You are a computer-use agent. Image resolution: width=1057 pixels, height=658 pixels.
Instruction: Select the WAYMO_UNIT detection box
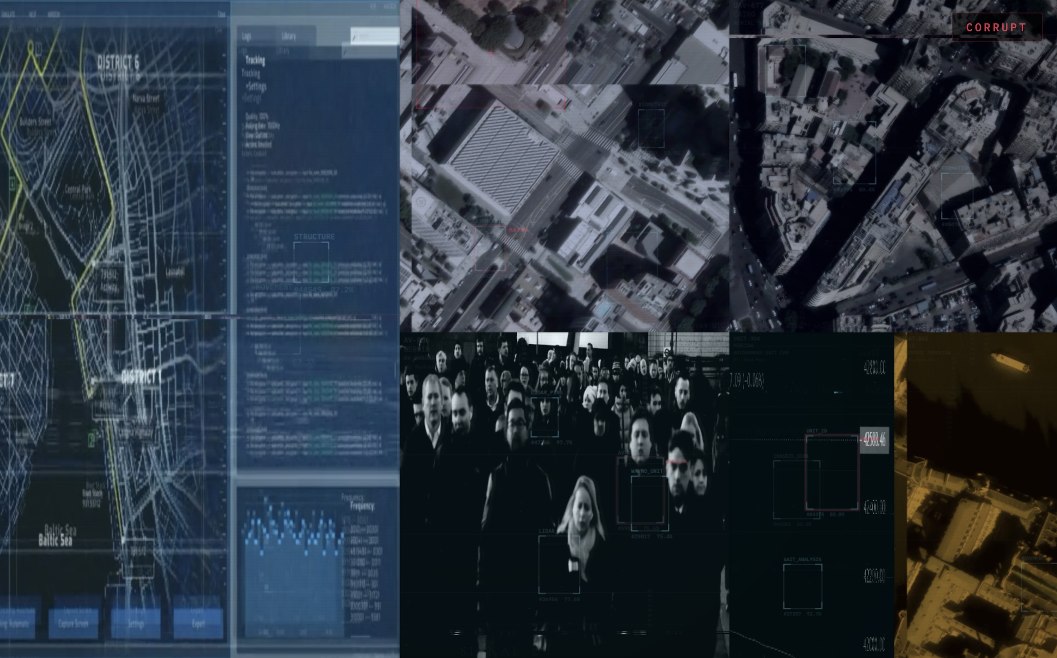pos(649,503)
